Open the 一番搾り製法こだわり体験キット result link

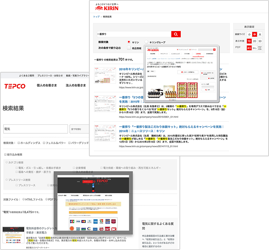[x=171, y=129]
